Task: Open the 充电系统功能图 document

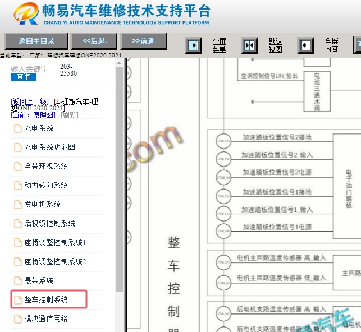Action: coord(50,147)
